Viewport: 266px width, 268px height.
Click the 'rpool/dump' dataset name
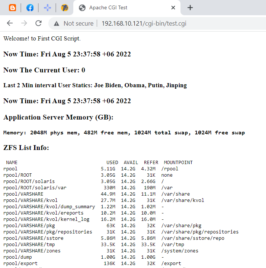(17, 257)
